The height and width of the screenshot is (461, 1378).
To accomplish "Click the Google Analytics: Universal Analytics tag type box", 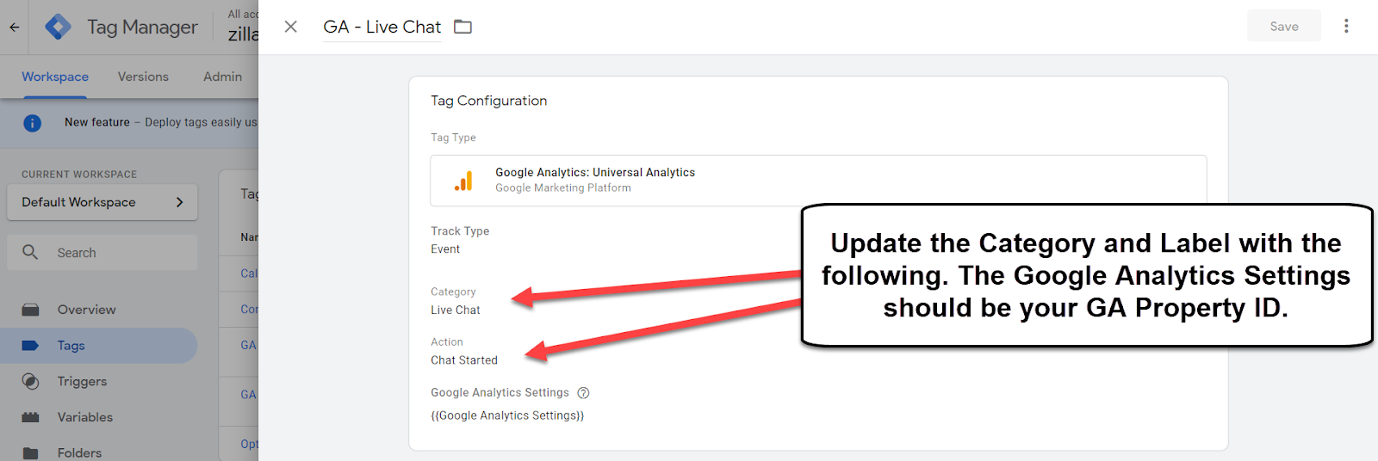I will (818, 180).
